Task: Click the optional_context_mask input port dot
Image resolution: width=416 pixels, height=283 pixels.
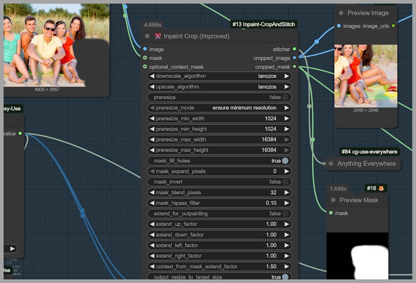Action: 145,67
